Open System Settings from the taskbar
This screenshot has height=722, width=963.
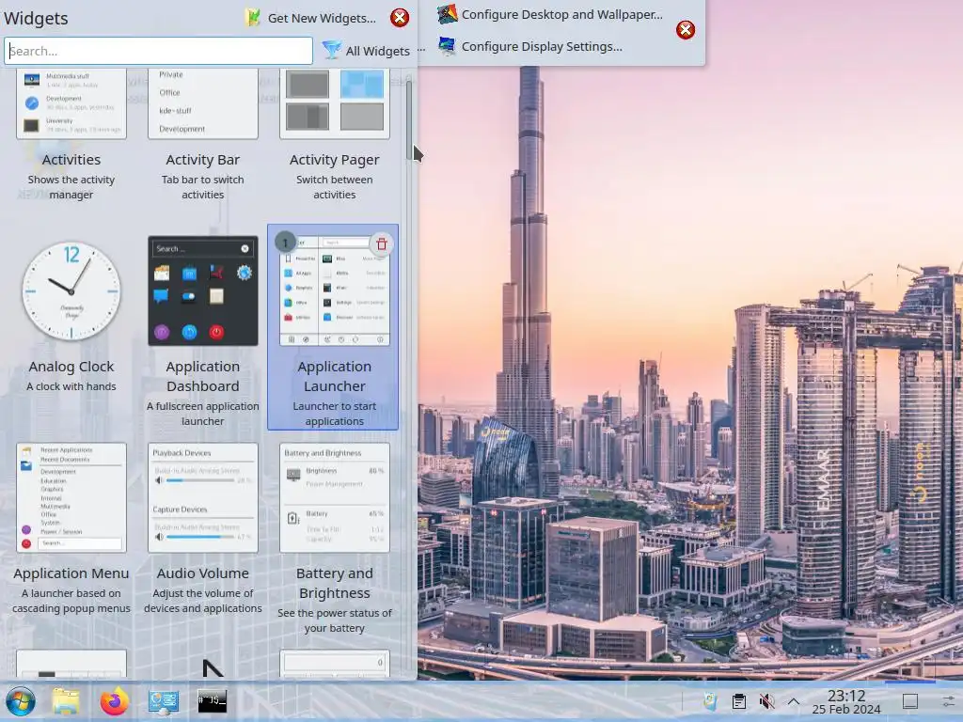pyautogui.click(x=164, y=701)
